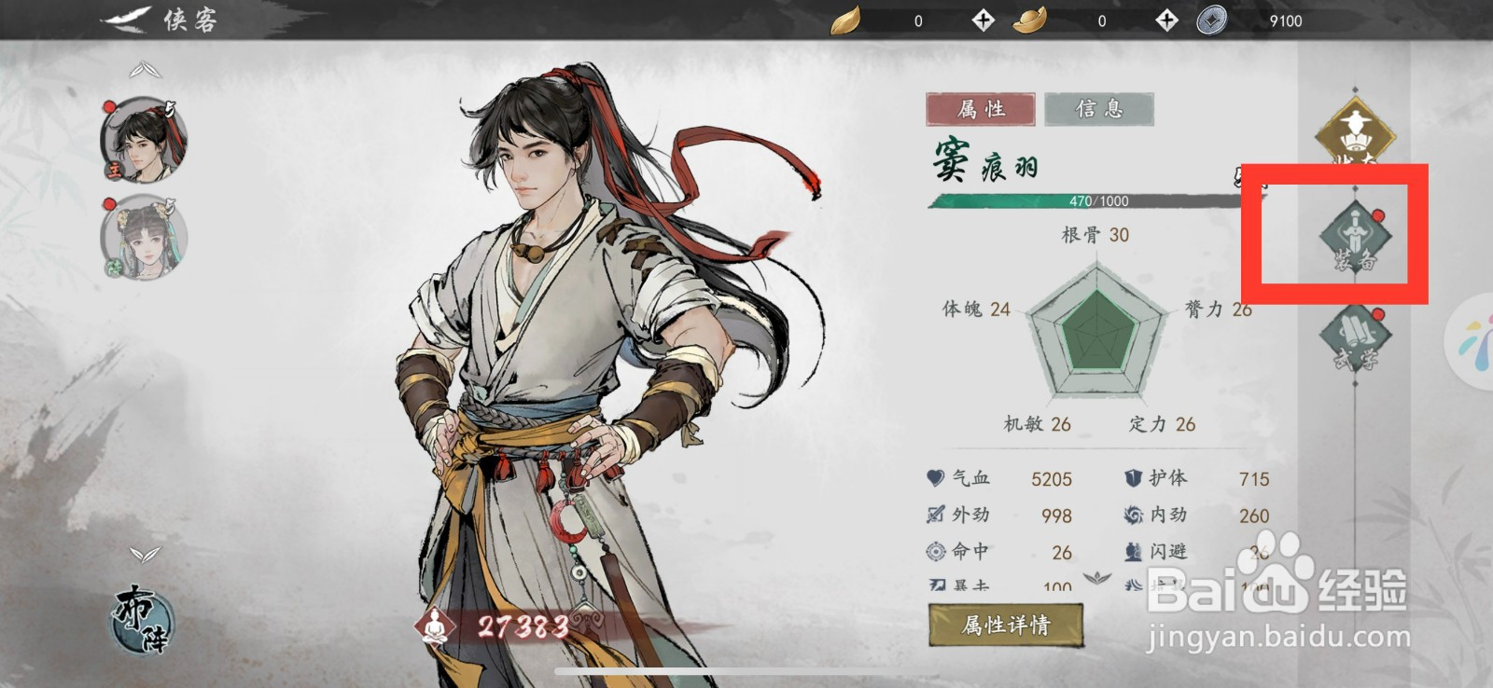Select the female hero portrait
Screen dimensions: 1493x688
[144, 238]
